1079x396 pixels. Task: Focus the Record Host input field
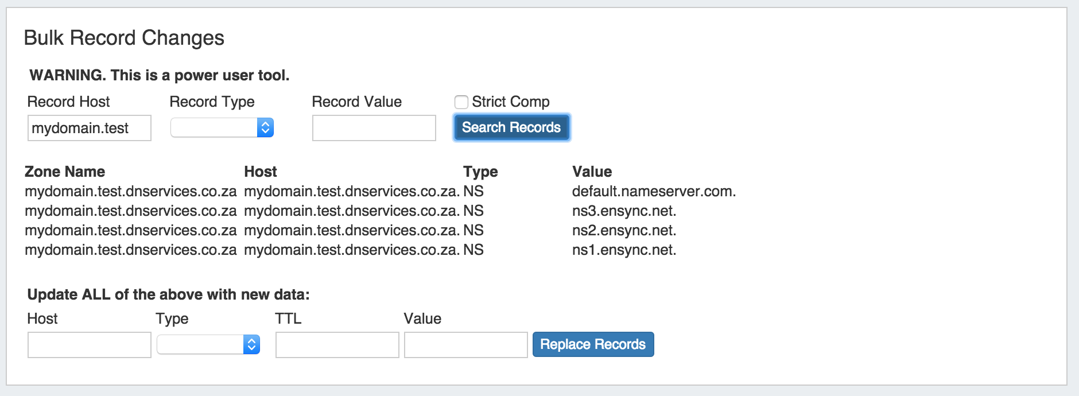pyautogui.click(x=90, y=128)
